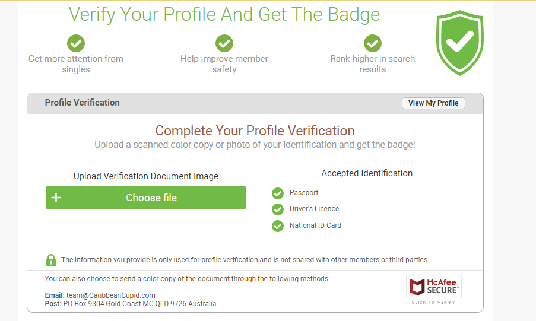Viewport: 536px width, 321px height.
Task: Click the checkmark beside Driver's Licence
Action: 278,209
